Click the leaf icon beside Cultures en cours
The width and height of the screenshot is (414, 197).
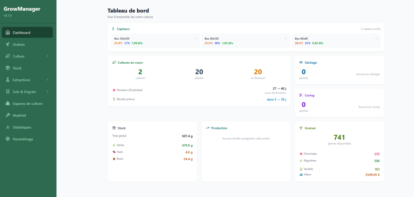click(x=114, y=62)
